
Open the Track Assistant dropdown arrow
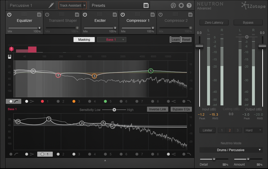click(x=85, y=6)
